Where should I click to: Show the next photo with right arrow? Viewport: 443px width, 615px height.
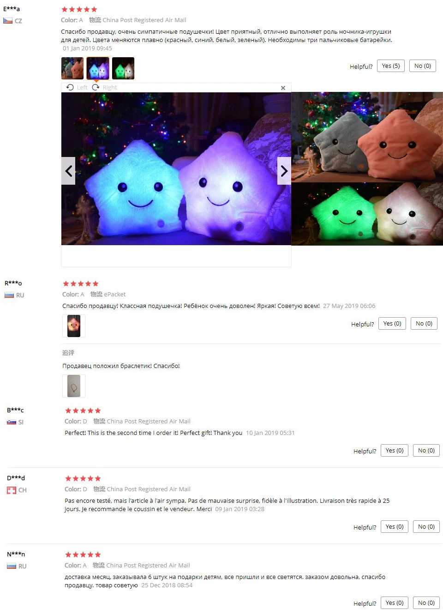click(x=284, y=171)
